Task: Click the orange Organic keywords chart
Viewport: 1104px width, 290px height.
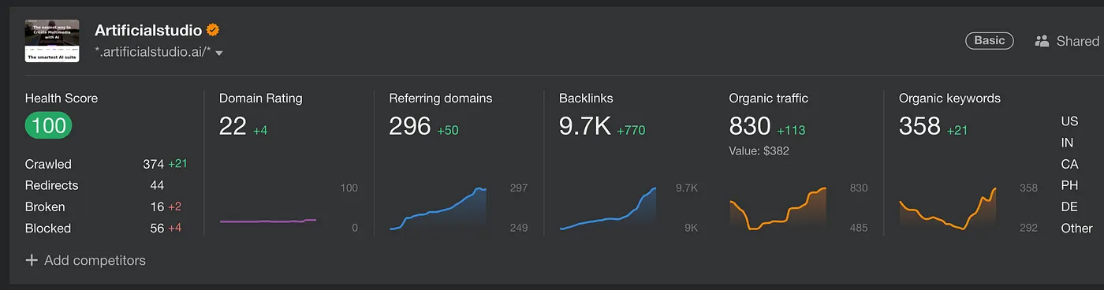Action: pyautogui.click(x=948, y=209)
